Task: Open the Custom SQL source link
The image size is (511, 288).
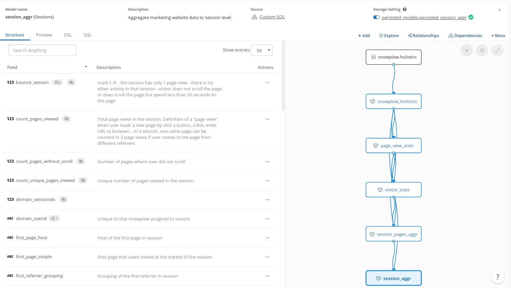Action: coord(272,17)
